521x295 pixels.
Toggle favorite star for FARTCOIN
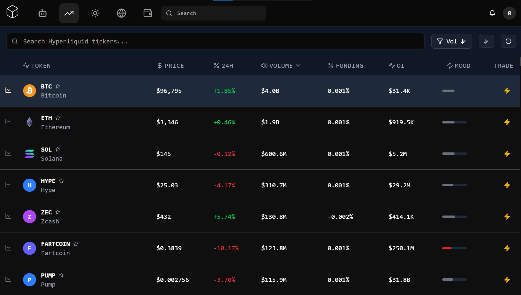[76, 244]
